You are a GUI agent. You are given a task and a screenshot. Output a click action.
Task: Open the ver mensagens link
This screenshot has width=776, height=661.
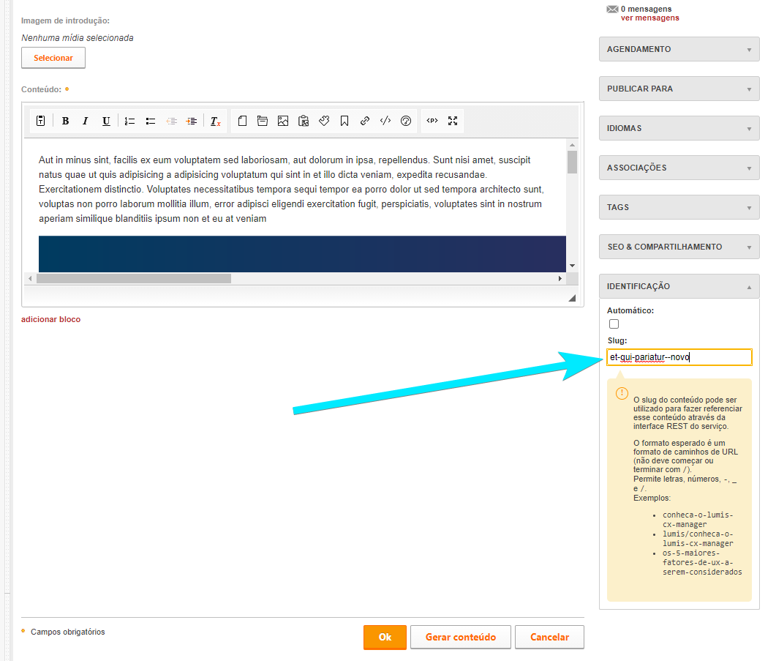point(649,18)
